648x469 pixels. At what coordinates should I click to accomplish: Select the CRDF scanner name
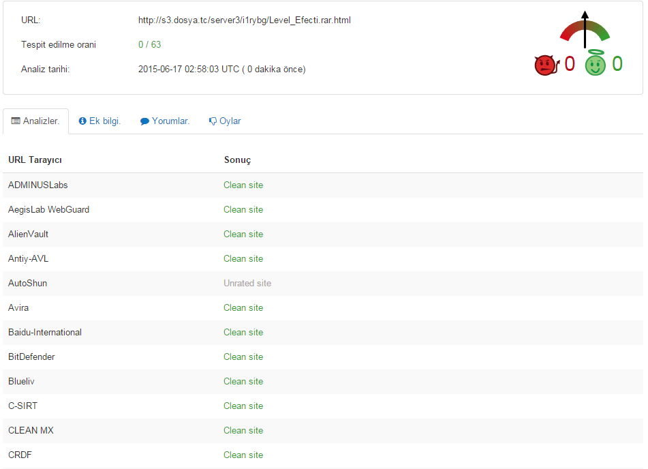[20, 455]
